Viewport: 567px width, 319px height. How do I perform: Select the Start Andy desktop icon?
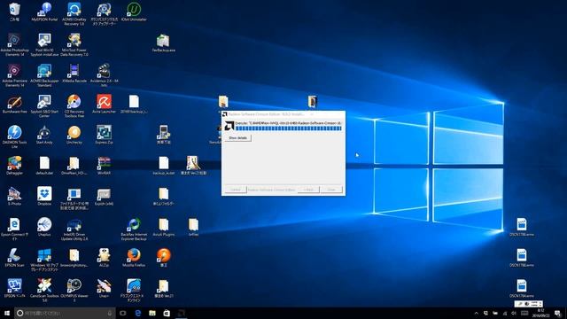click(44, 135)
